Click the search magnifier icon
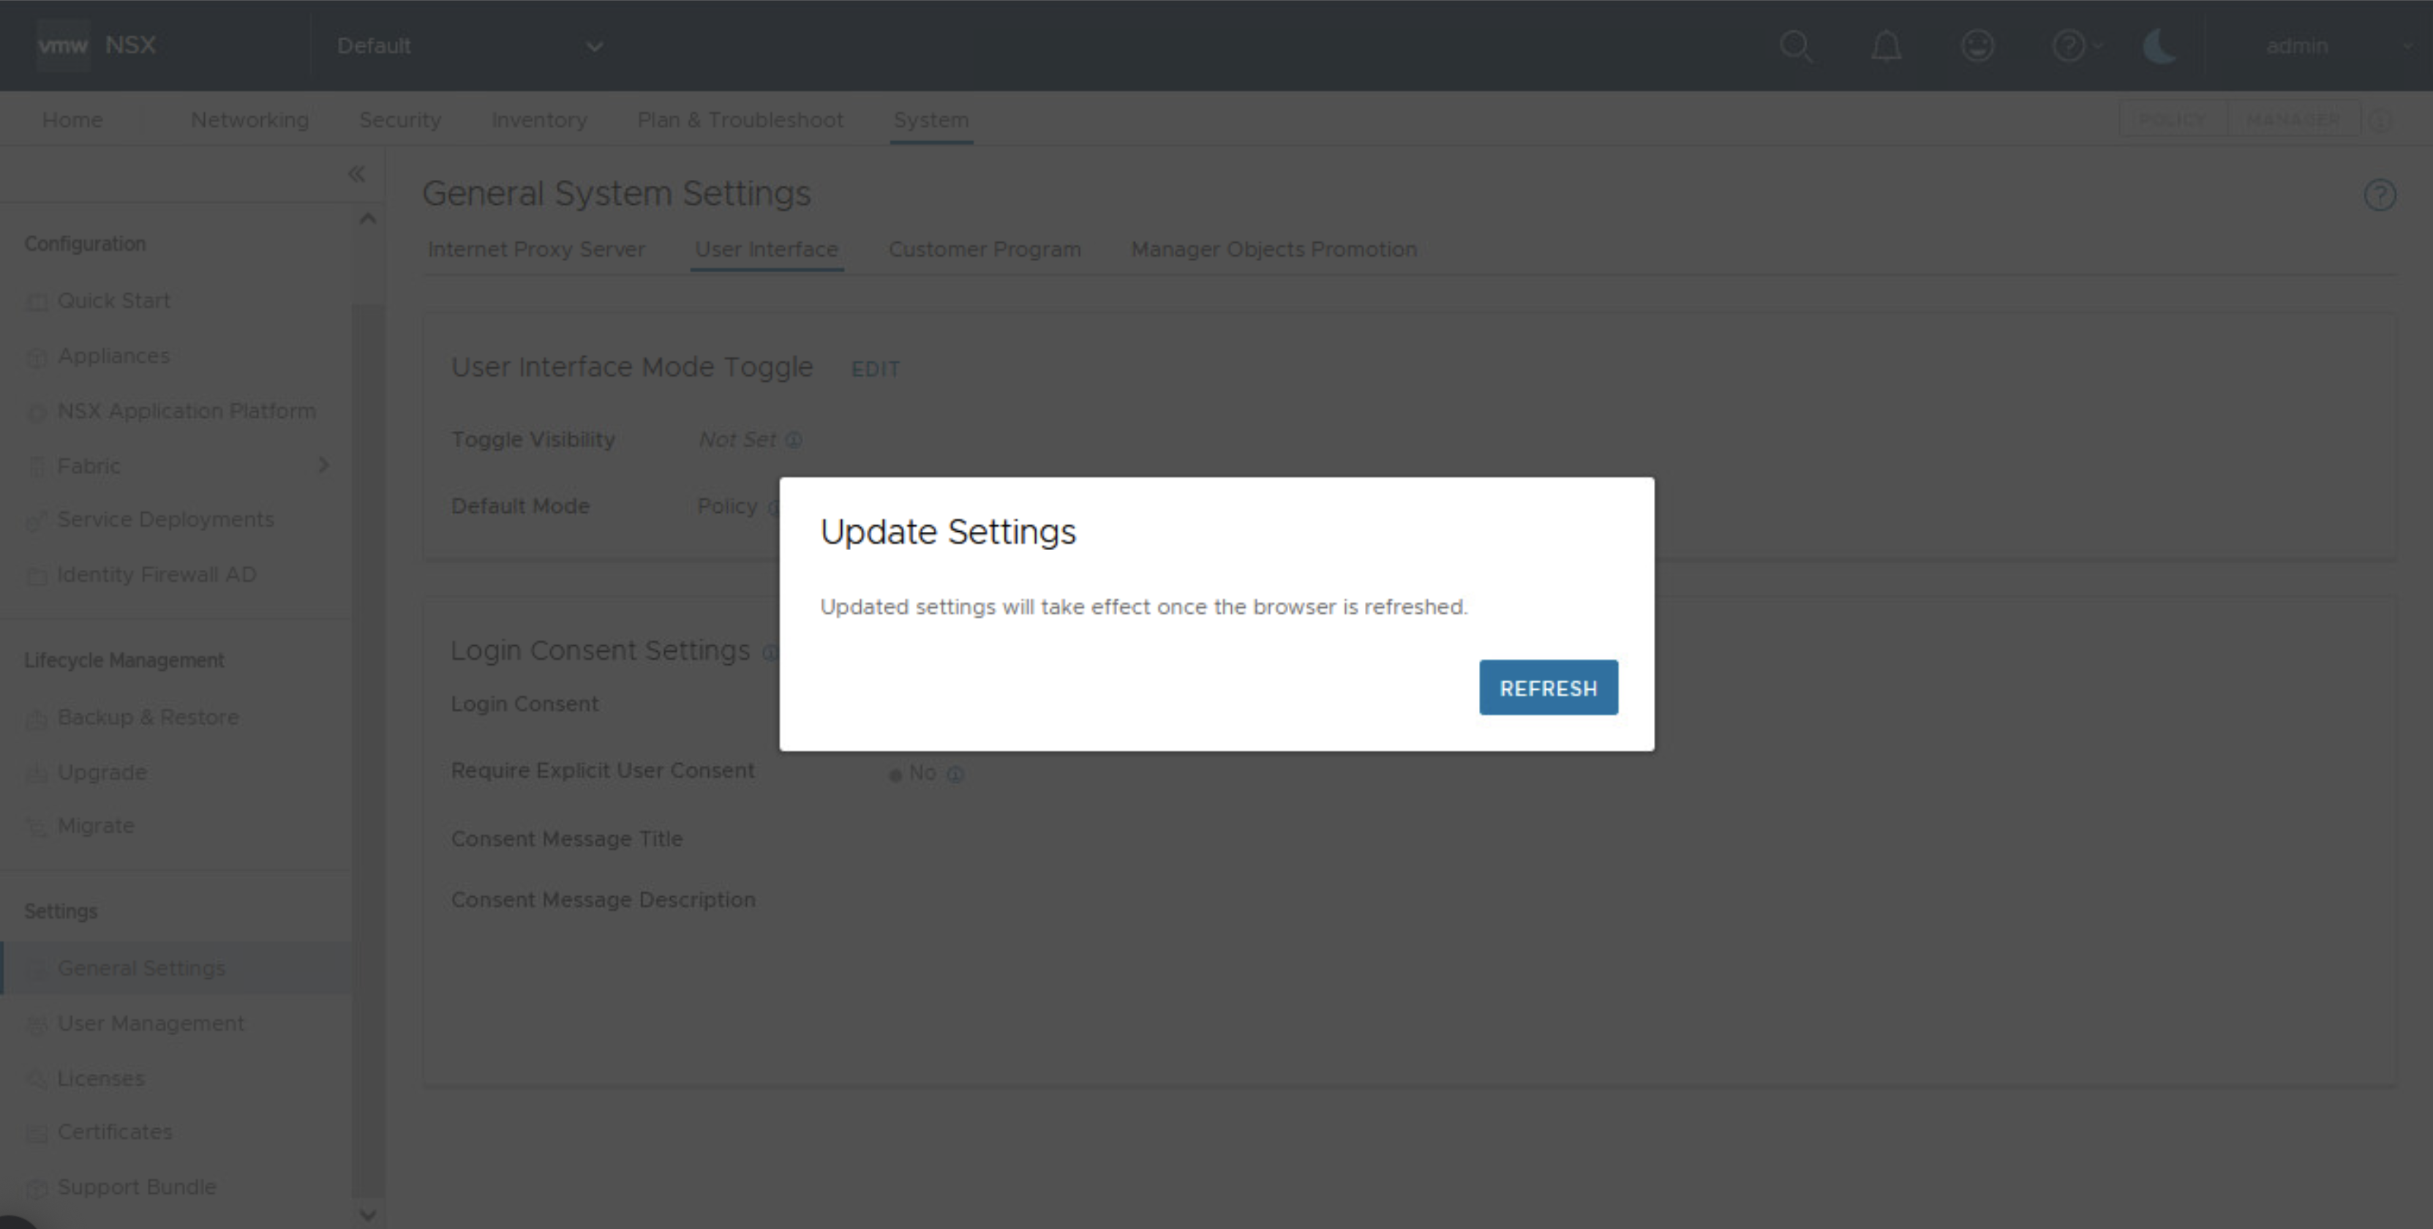The width and height of the screenshot is (2433, 1229). tap(1795, 45)
